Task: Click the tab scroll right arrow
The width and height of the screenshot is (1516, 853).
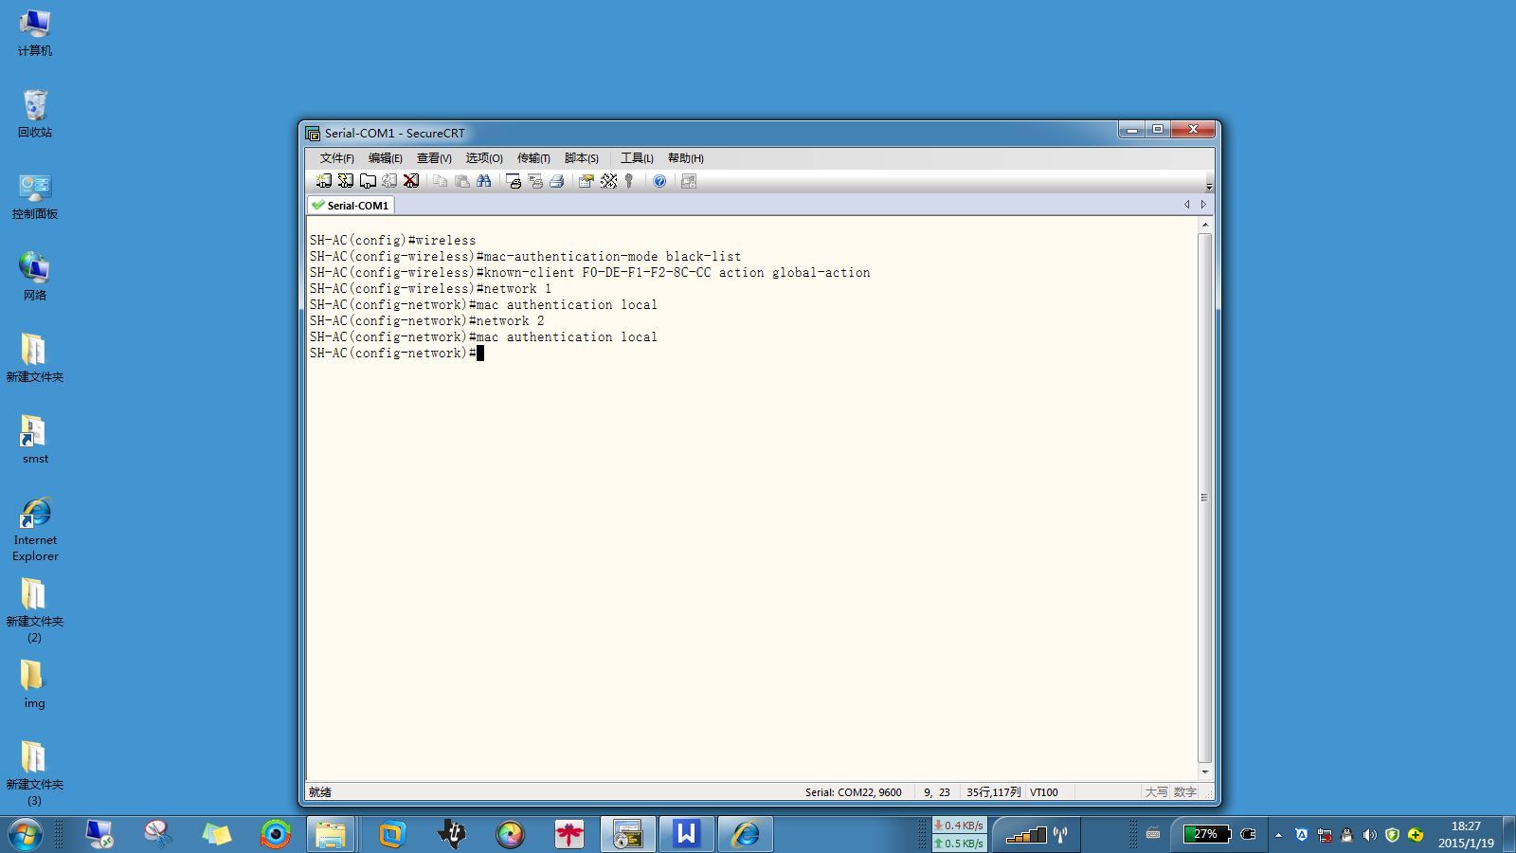Action: (1203, 205)
